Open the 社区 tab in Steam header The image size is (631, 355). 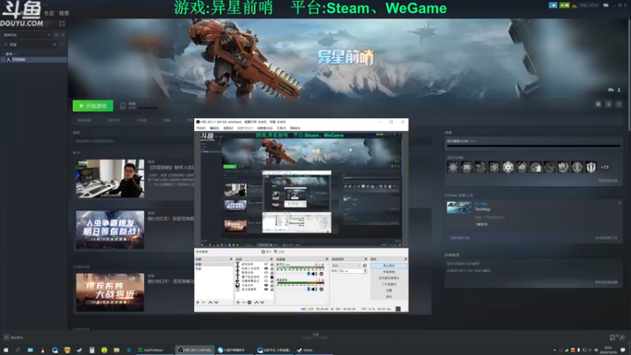pyautogui.click(x=49, y=13)
